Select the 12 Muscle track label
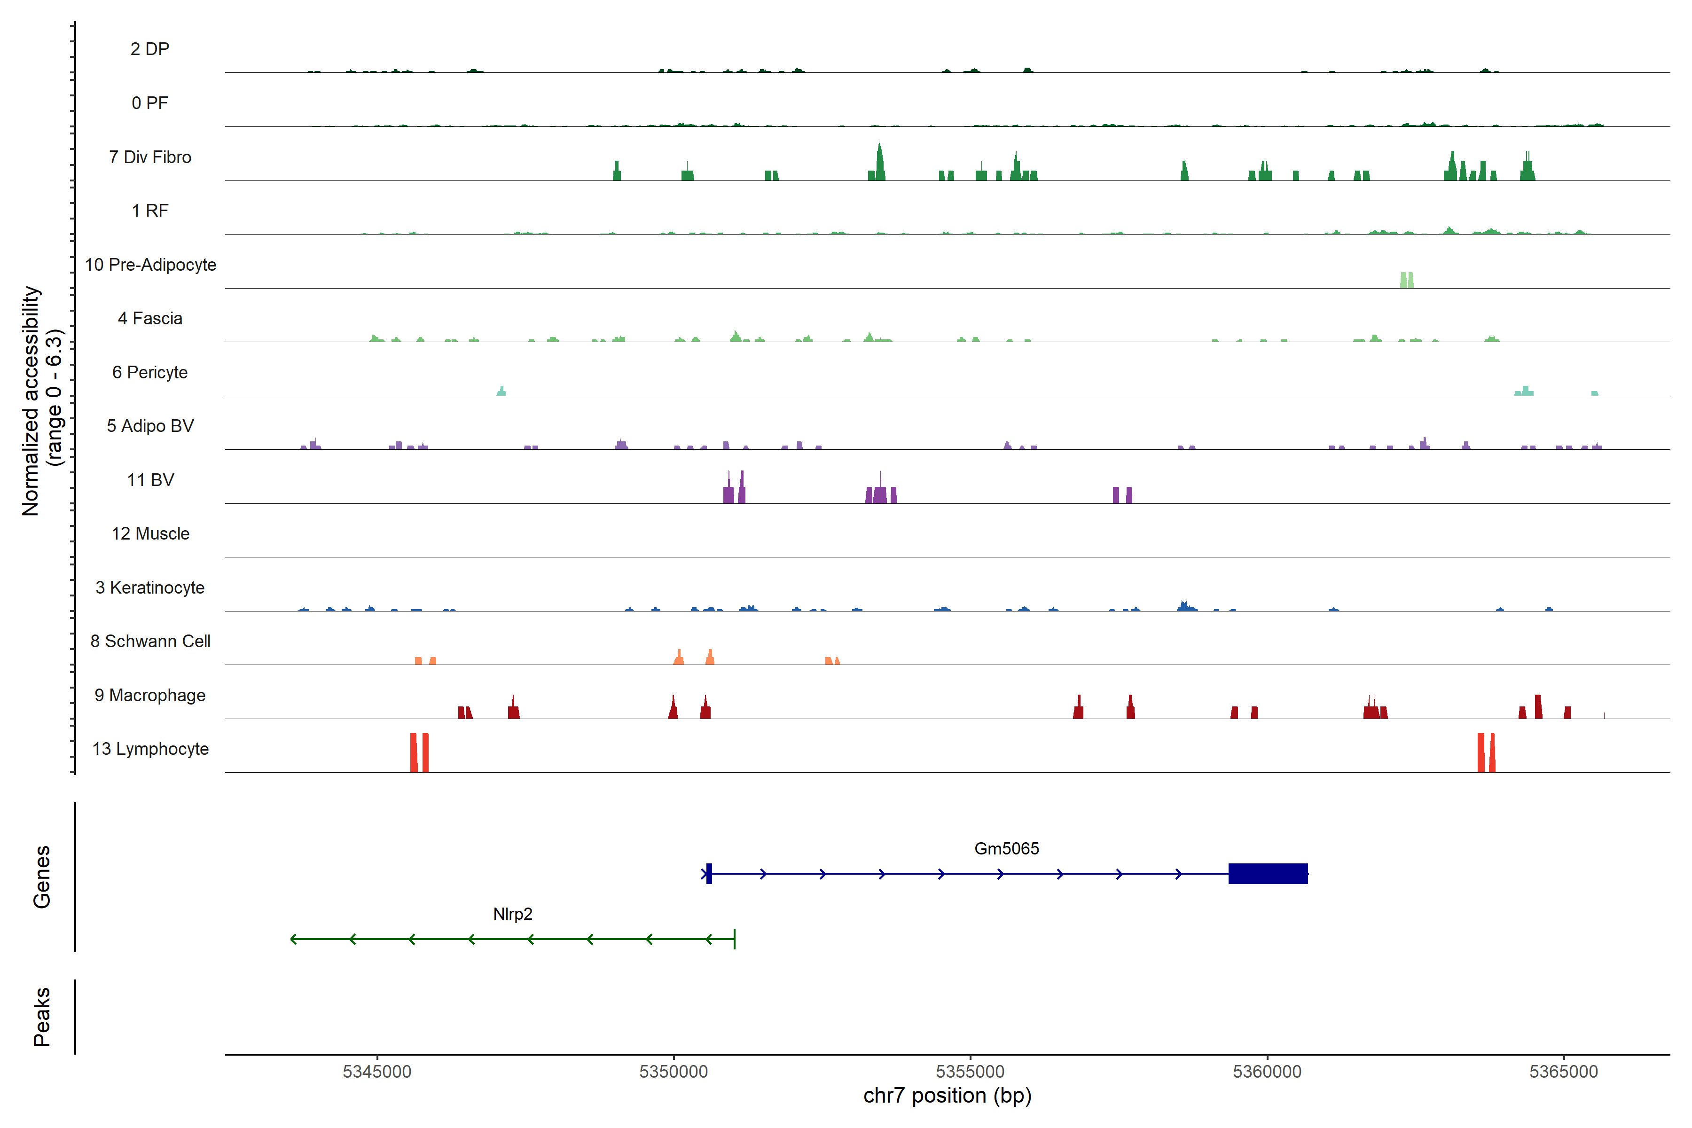The width and height of the screenshot is (1692, 1128). coord(149,534)
